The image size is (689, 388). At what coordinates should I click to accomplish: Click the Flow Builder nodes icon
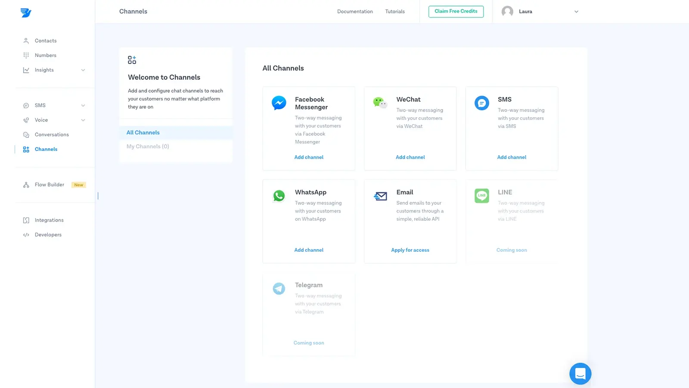(26, 185)
